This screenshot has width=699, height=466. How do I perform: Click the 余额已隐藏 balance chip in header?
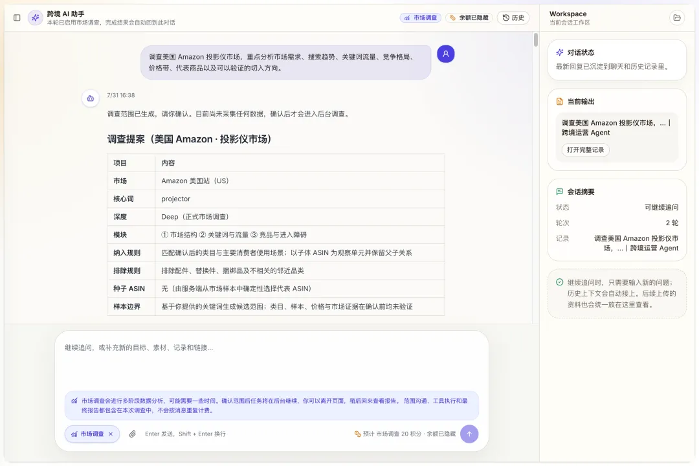pyautogui.click(x=469, y=18)
